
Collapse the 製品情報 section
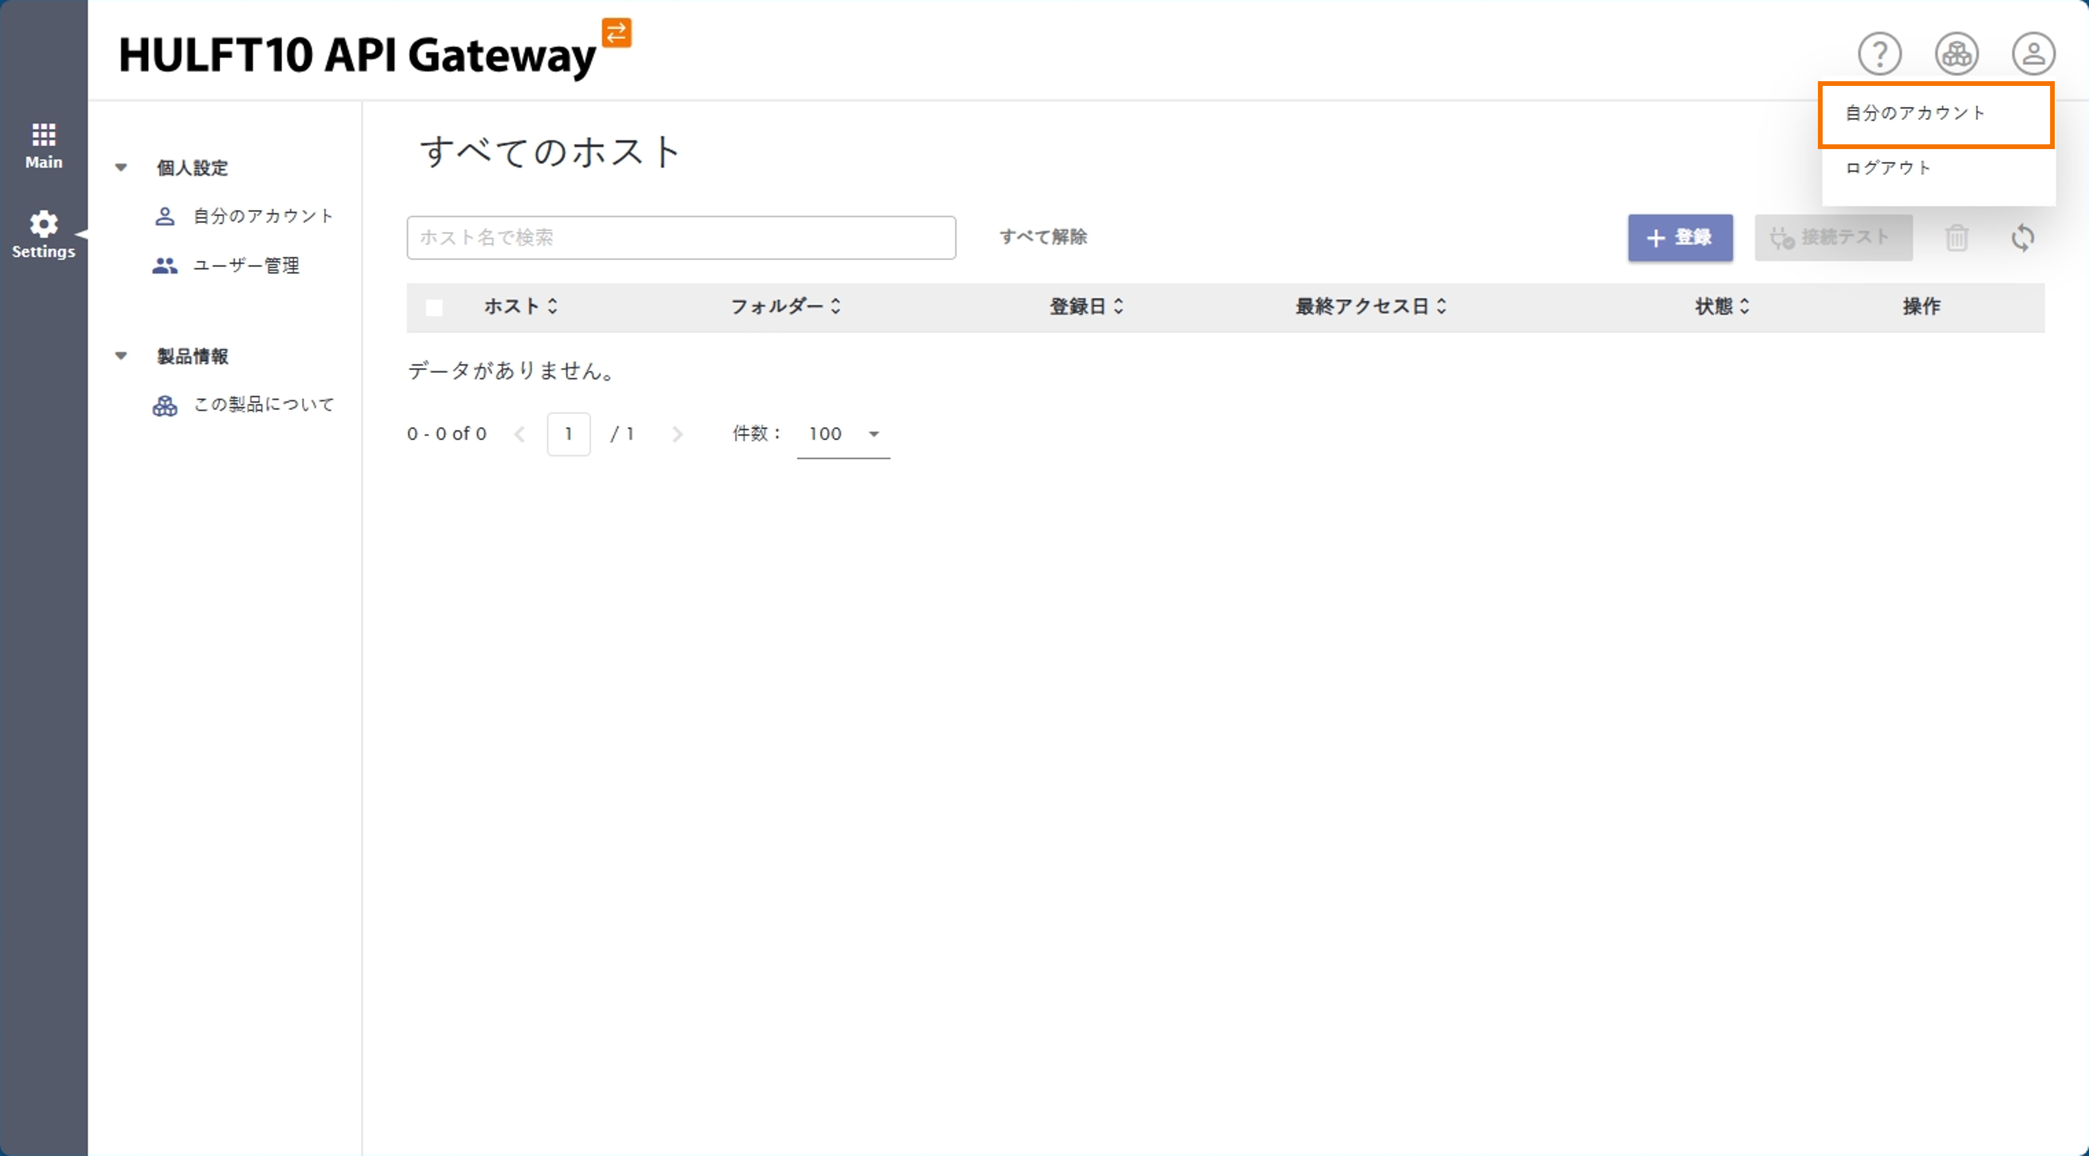point(121,356)
